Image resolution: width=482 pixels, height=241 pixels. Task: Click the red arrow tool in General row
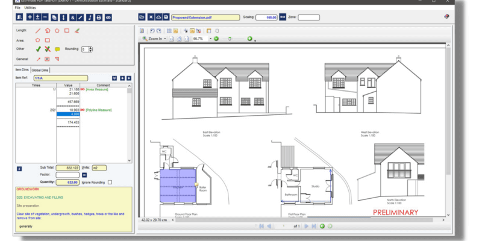point(38,59)
